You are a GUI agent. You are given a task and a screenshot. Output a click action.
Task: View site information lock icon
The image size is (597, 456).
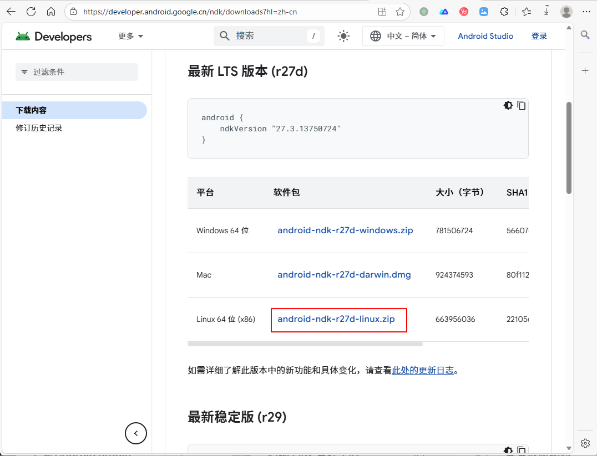coord(73,12)
